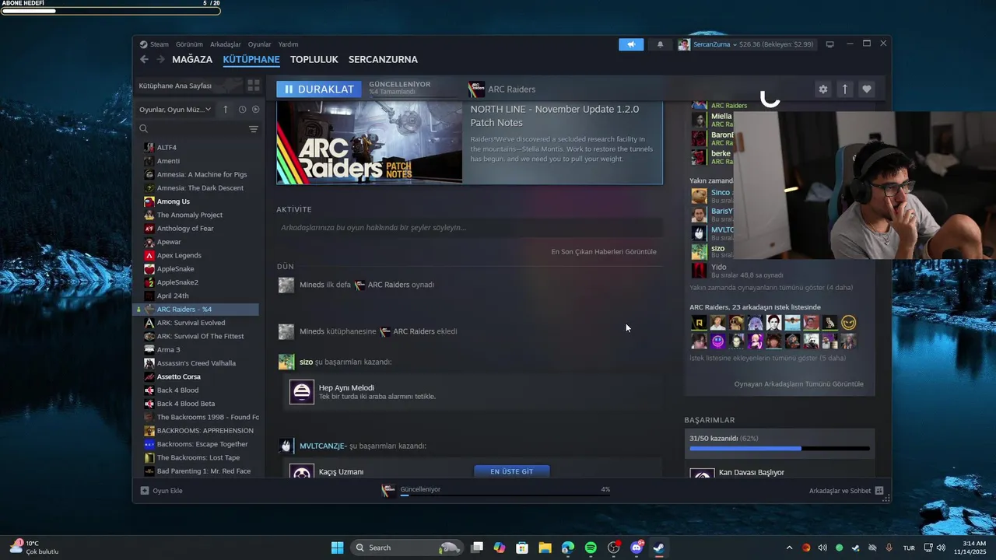Open Microsoft Store from the taskbar
This screenshot has height=560, width=996.
[x=522, y=548]
